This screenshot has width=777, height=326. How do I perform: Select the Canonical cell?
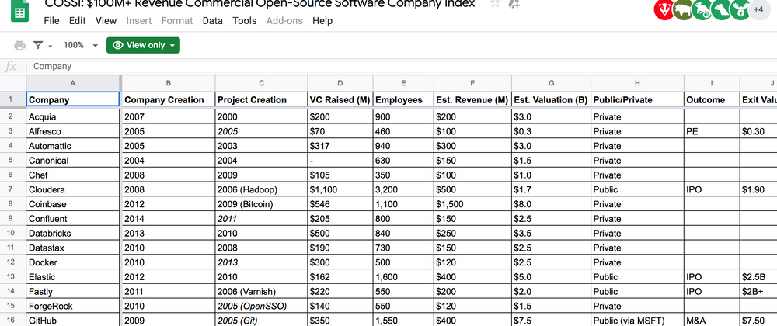coord(73,160)
